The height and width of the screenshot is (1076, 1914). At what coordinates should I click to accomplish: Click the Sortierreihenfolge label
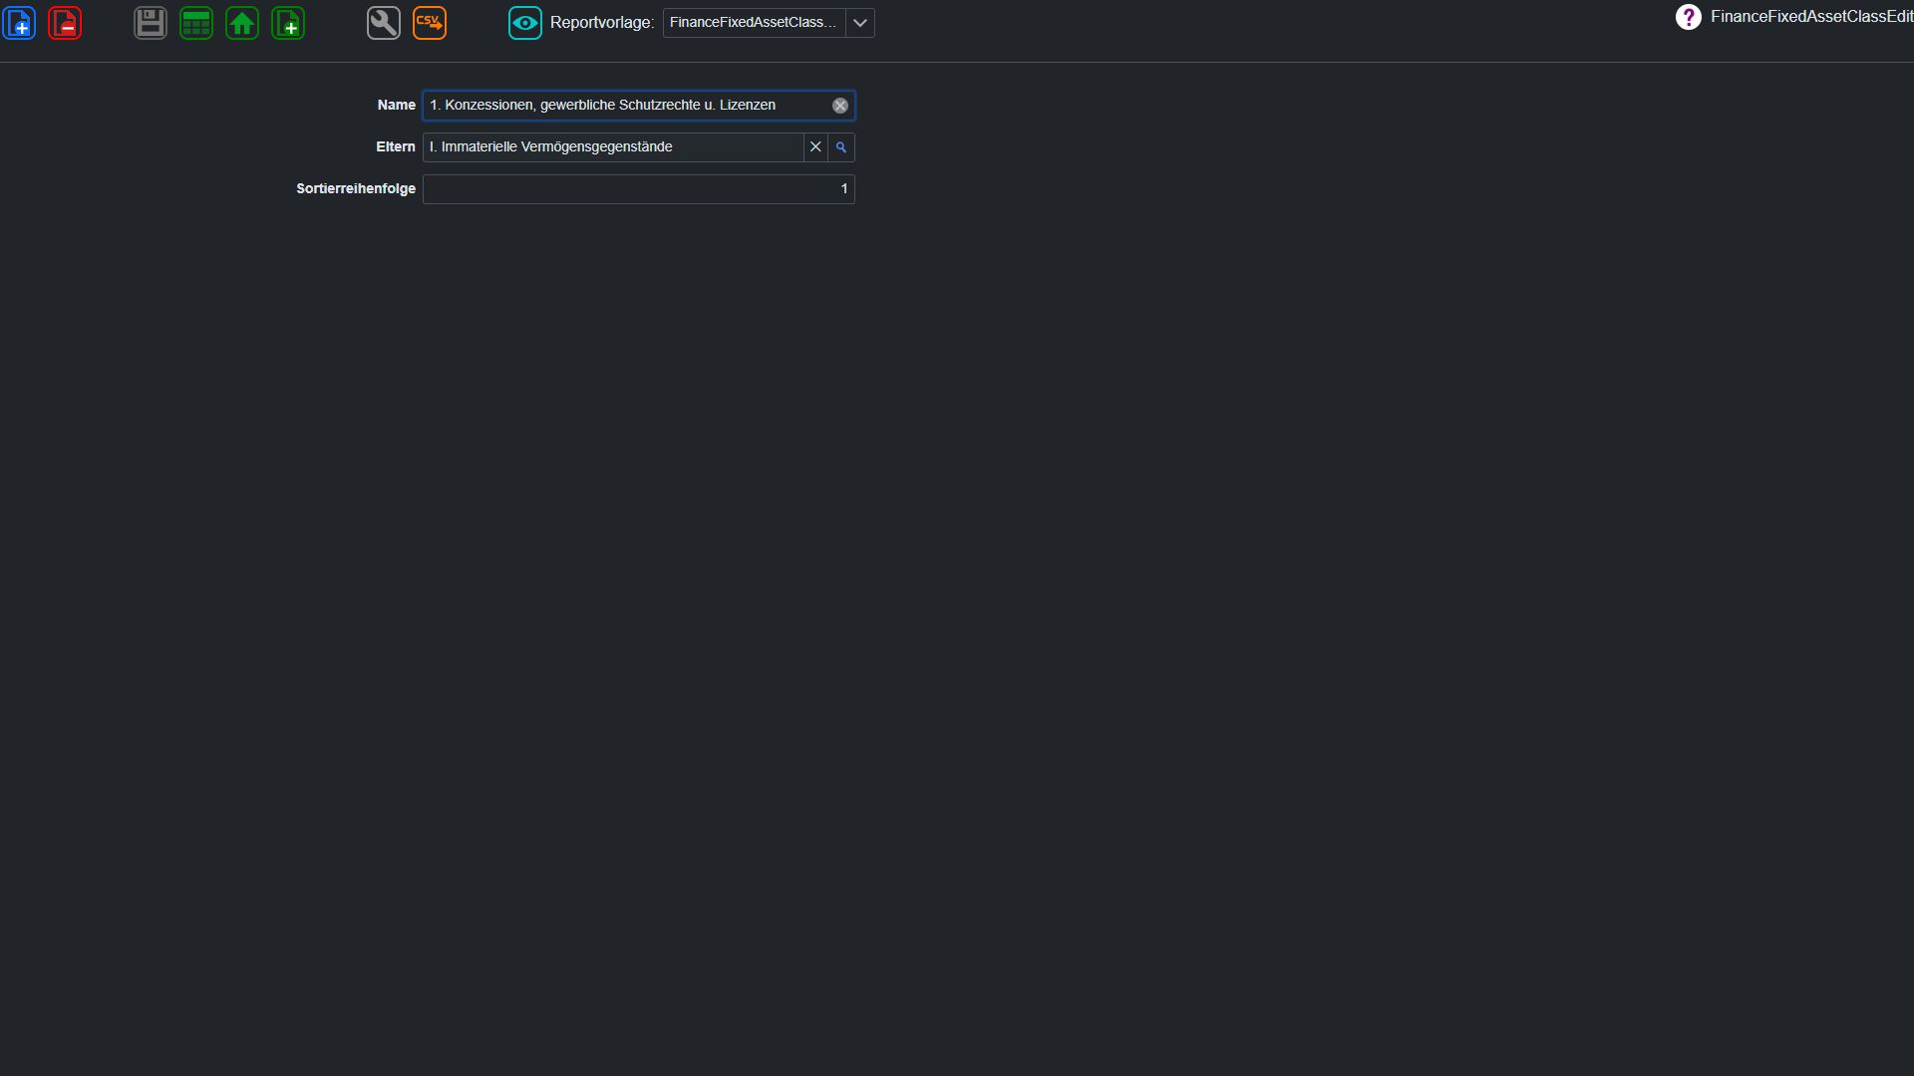pyautogui.click(x=356, y=189)
